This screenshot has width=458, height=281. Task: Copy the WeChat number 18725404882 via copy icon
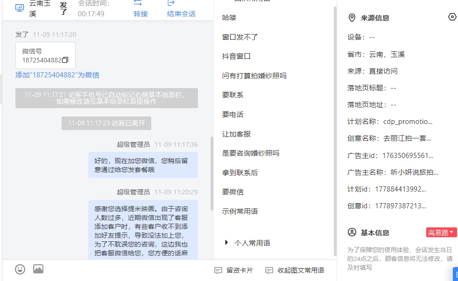(x=65, y=60)
